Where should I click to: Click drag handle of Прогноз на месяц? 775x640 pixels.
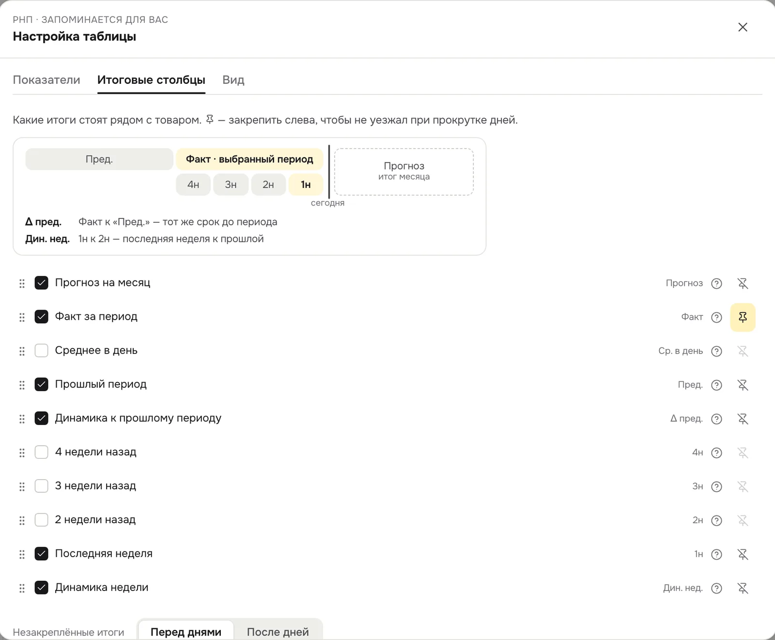(x=22, y=283)
